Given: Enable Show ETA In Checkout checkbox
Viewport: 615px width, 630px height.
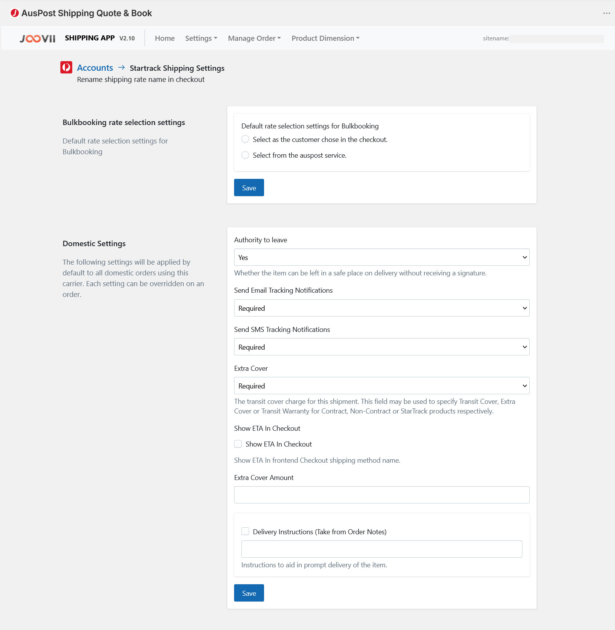Looking at the screenshot, I should pos(238,444).
